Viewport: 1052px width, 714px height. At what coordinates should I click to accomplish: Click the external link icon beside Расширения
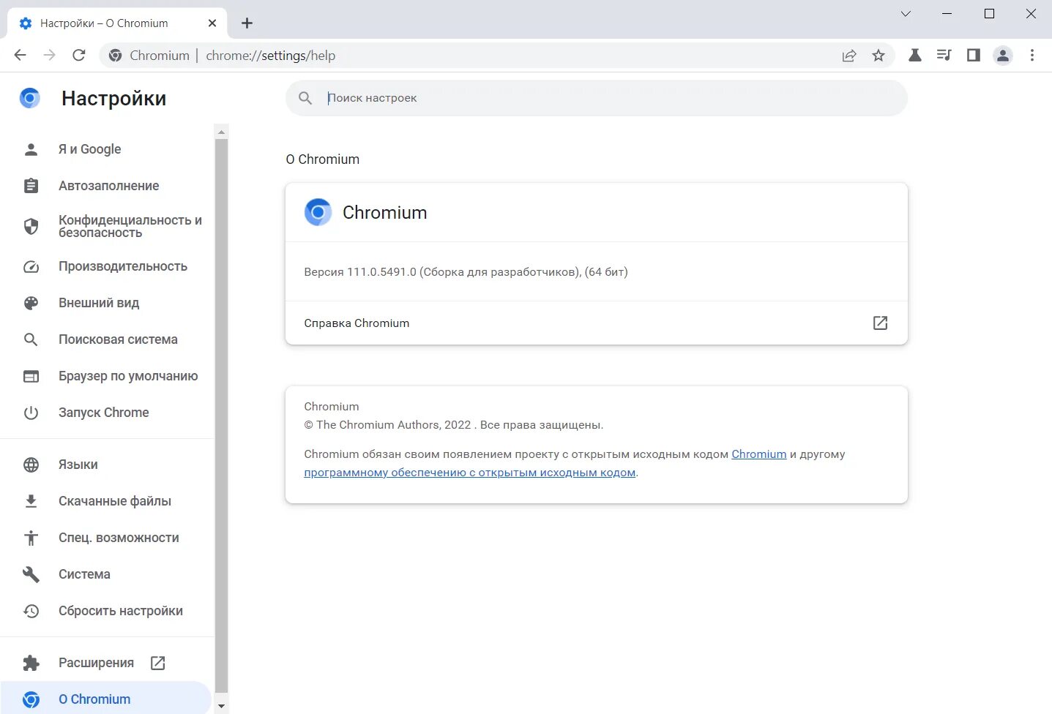coord(158,663)
